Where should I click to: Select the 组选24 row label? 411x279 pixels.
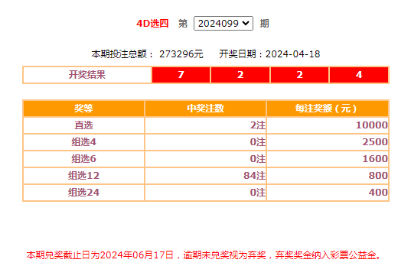(83, 193)
